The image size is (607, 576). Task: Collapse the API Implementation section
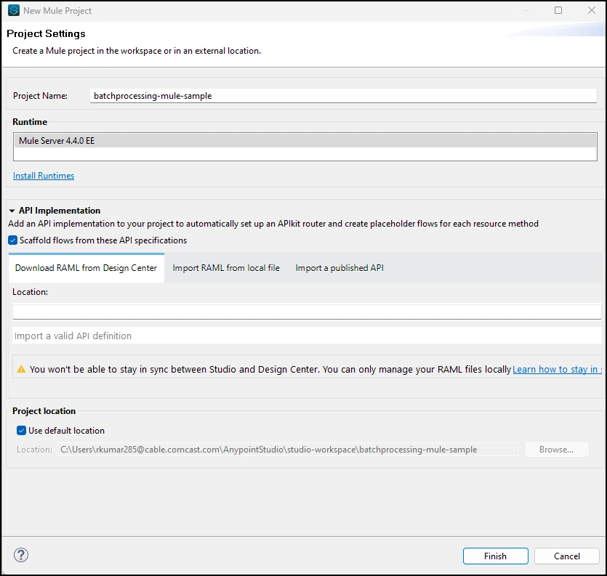tap(12, 211)
